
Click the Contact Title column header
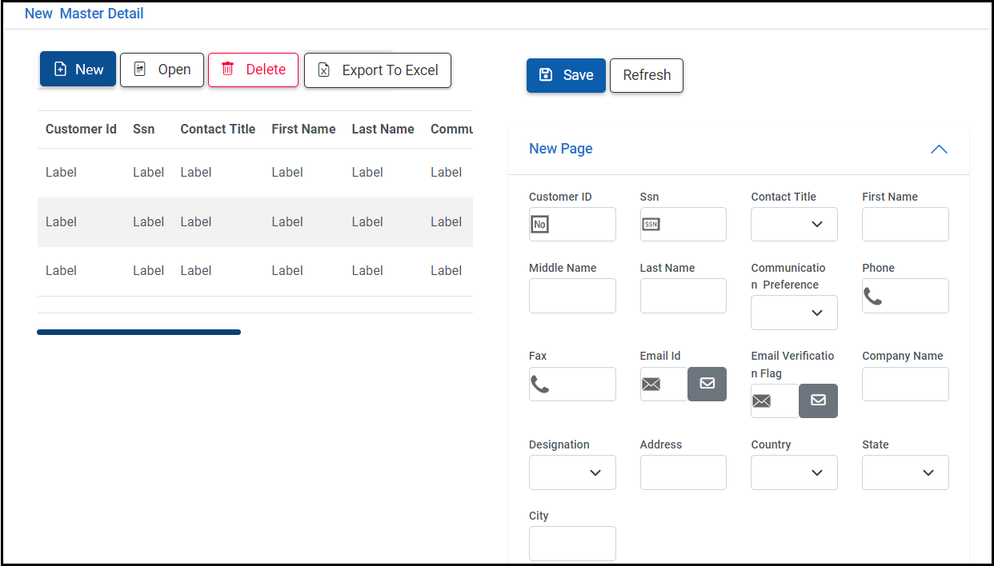coord(218,129)
